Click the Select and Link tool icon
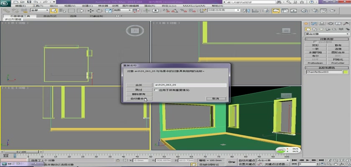 click(x=7, y=11)
